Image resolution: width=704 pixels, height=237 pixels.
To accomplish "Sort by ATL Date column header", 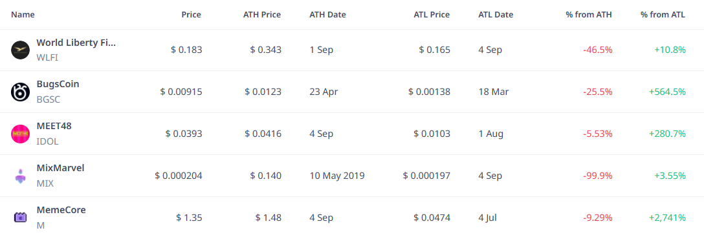I will (496, 15).
